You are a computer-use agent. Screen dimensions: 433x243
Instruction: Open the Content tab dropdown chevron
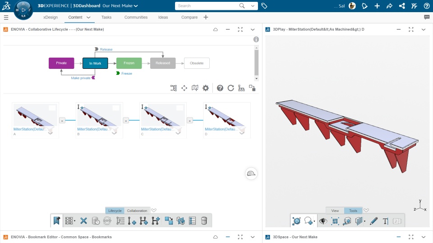pos(88,18)
